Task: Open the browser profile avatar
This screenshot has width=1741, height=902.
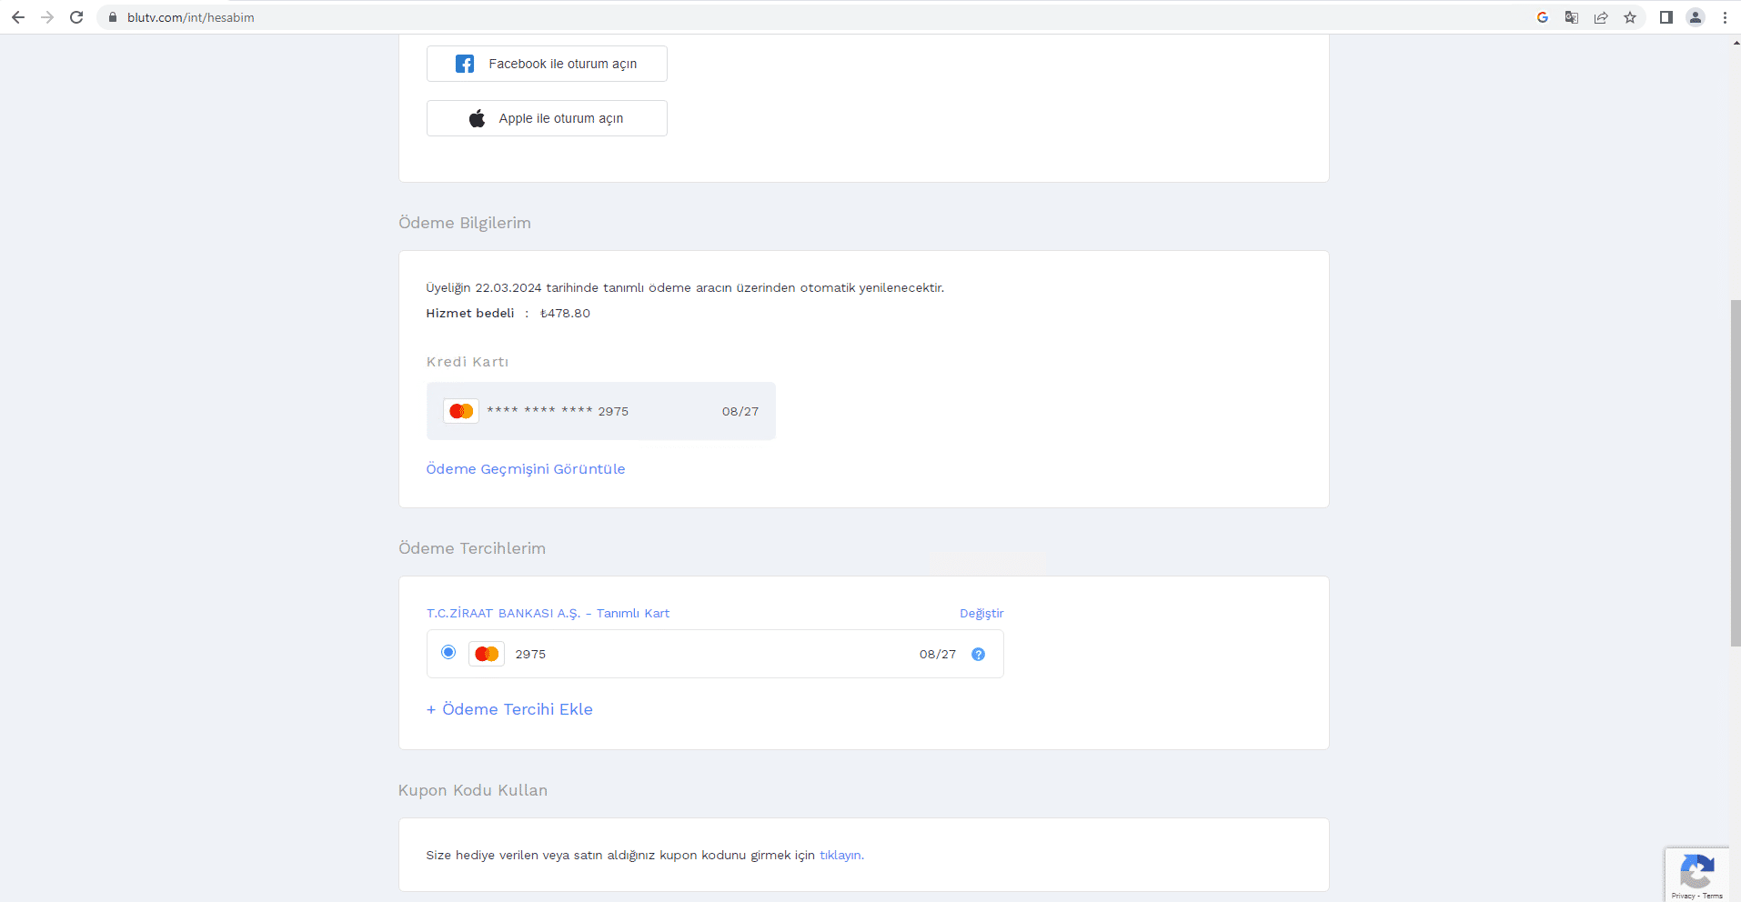Action: [1696, 17]
